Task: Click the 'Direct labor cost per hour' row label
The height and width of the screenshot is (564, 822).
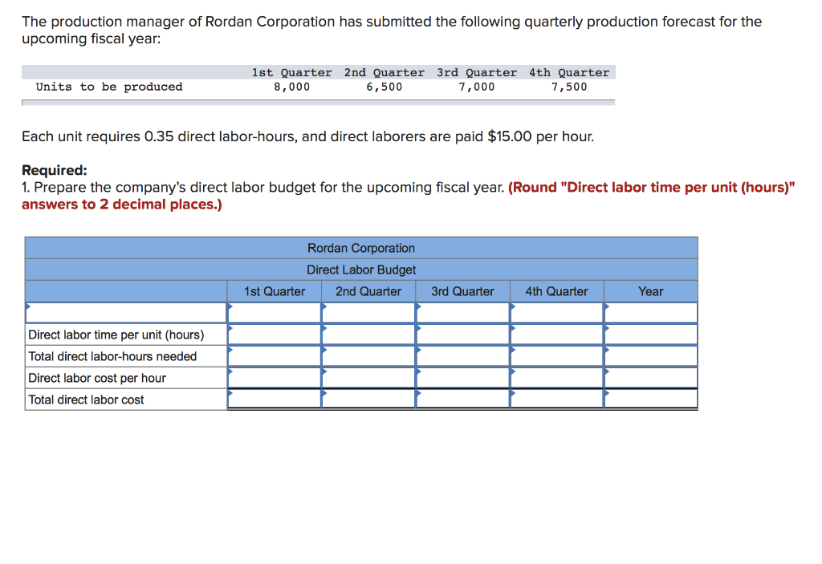Action: pos(97,378)
